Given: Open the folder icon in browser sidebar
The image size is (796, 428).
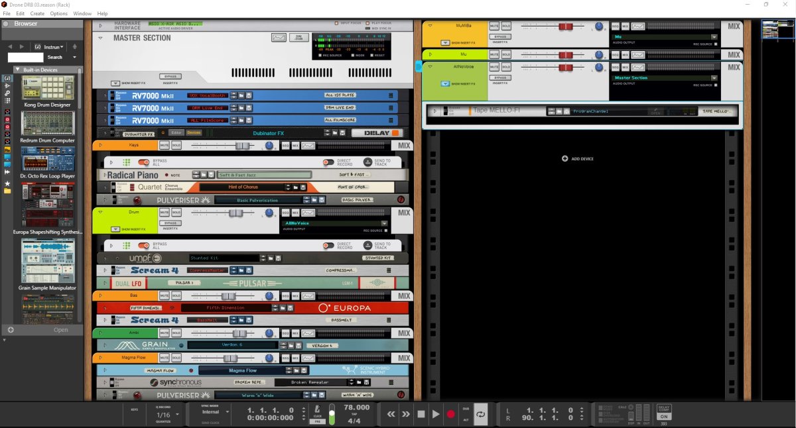Looking at the screenshot, I should (7, 191).
